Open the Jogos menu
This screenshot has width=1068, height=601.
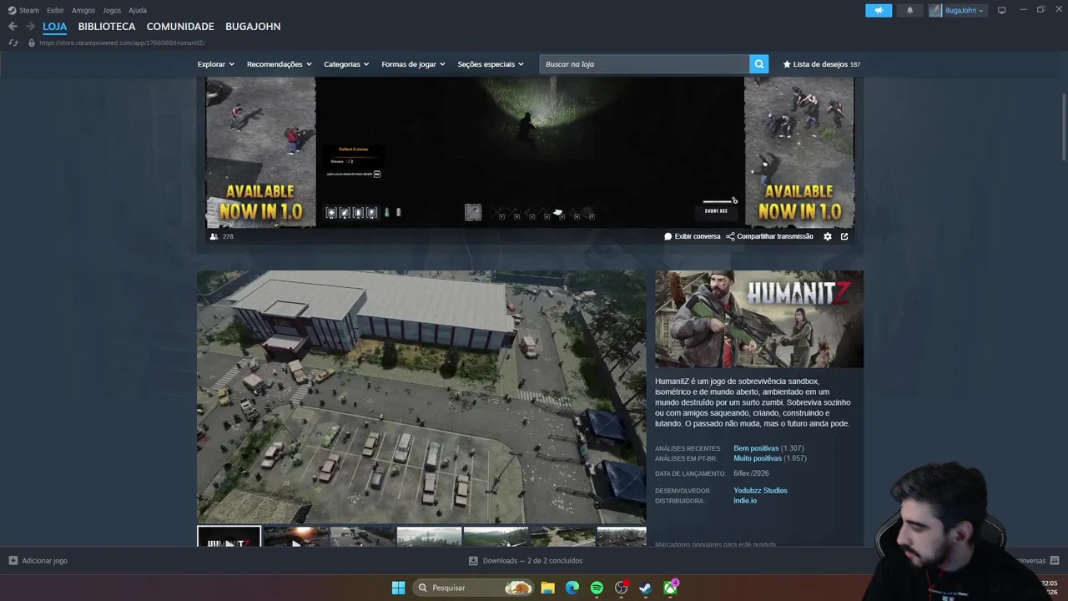pyautogui.click(x=112, y=10)
